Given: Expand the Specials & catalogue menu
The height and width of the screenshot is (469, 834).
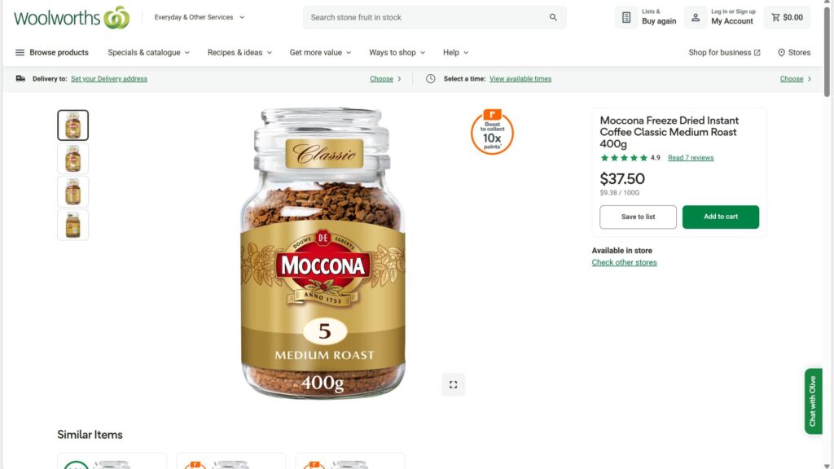Looking at the screenshot, I should [148, 52].
